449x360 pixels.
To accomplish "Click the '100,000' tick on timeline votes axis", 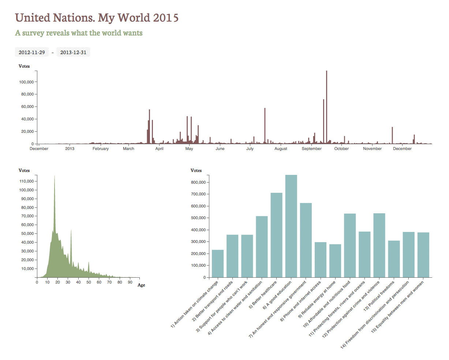I will (27, 82).
